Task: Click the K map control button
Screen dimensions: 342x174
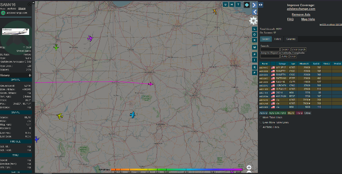Action: tap(254, 40)
